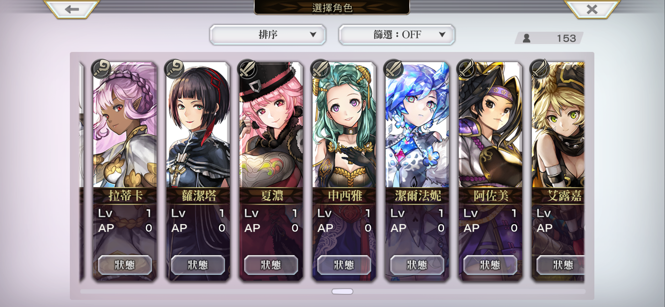Open 狀態 for 阿佐美
This screenshot has width=665, height=307.
pos(490,265)
